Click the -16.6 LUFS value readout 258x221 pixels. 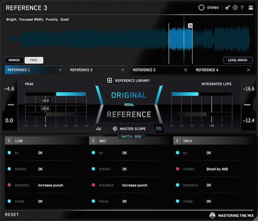249,89
